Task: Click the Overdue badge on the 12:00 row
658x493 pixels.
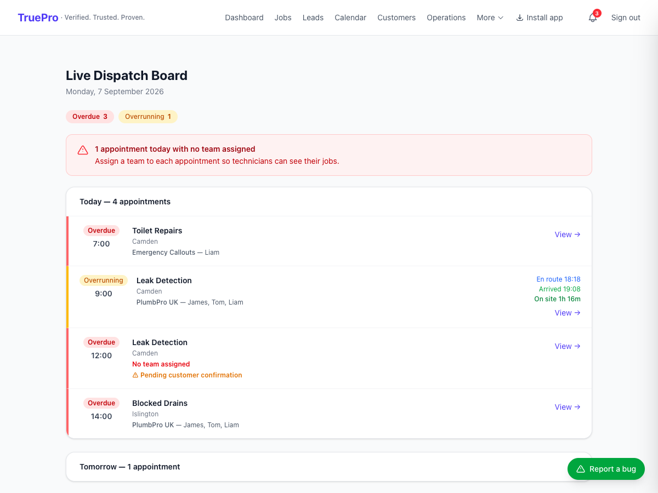Action: coord(101,342)
